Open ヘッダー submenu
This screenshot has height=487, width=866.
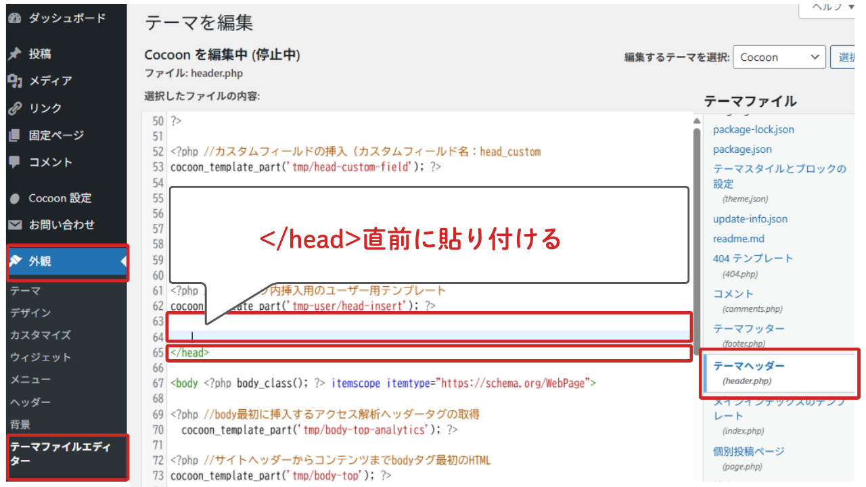[30, 402]
